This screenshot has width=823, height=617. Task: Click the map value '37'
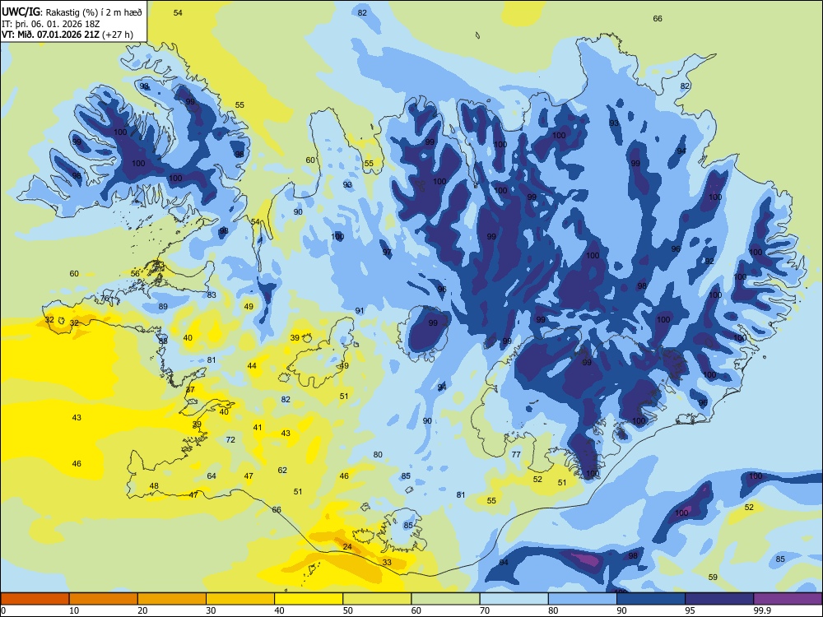point(190,390)
